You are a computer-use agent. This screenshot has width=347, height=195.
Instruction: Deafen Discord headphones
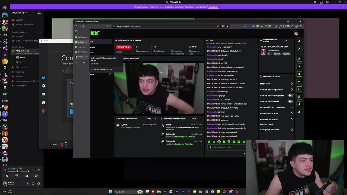pos(33,183)
